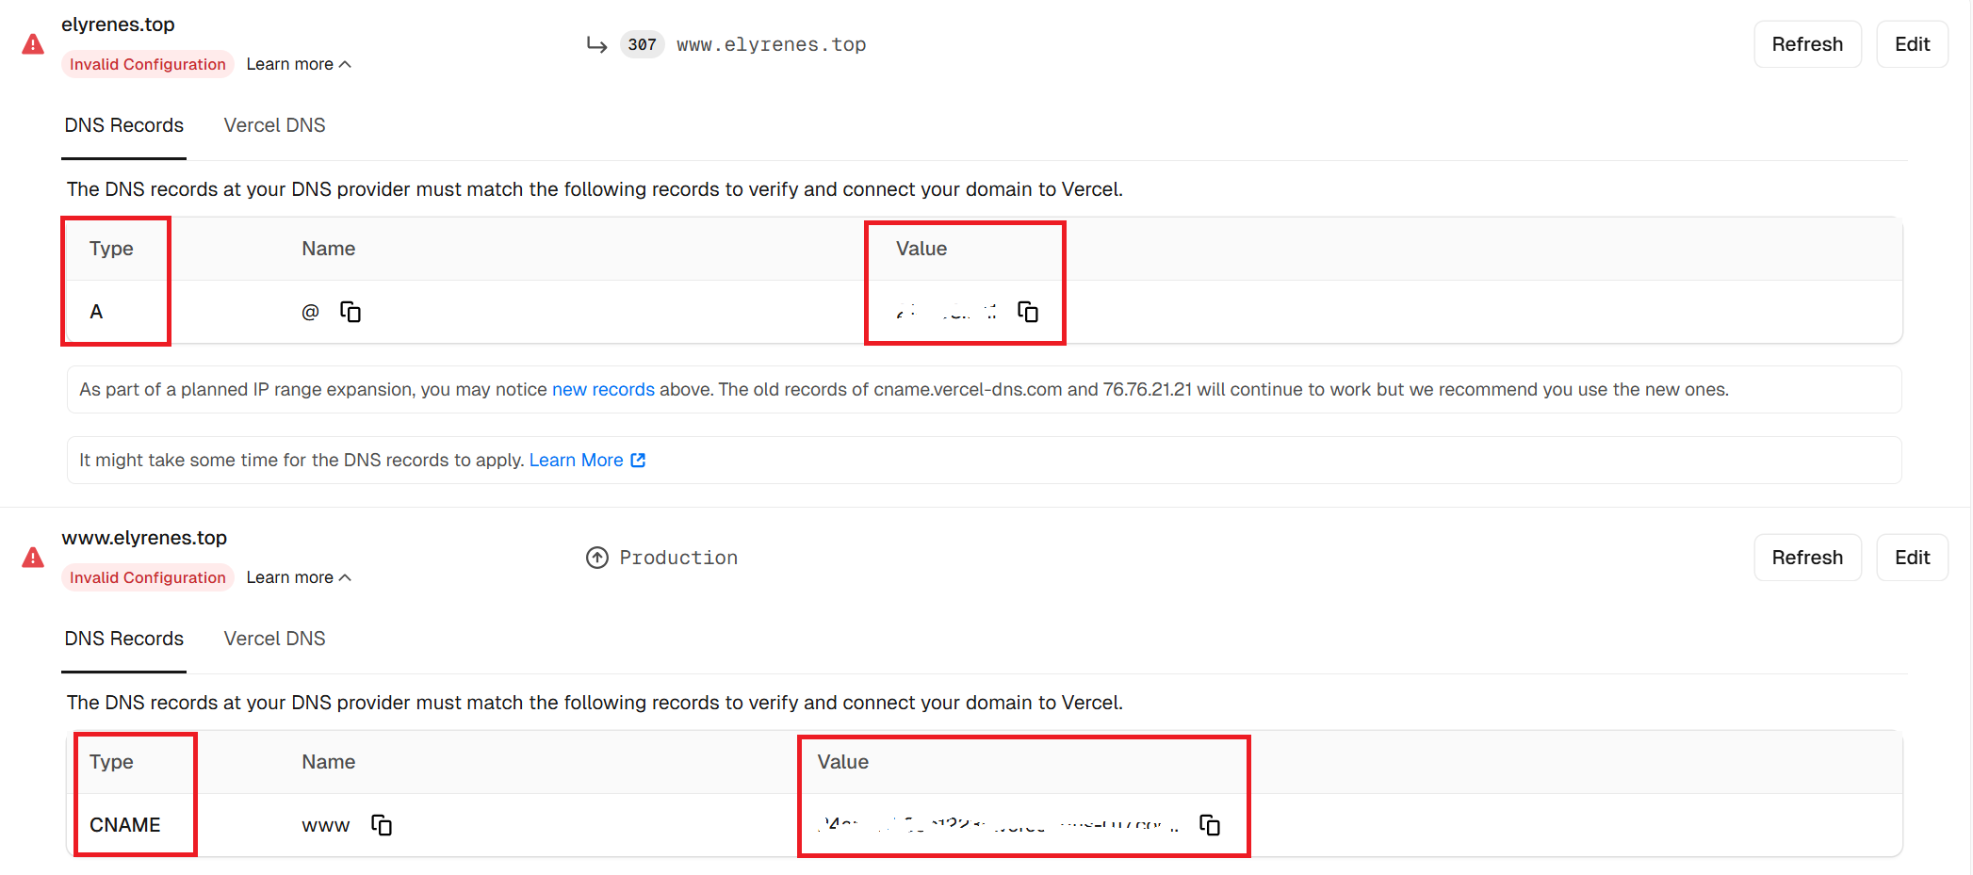Click the redirect arrow icon before 307

(x=596, y=44)
